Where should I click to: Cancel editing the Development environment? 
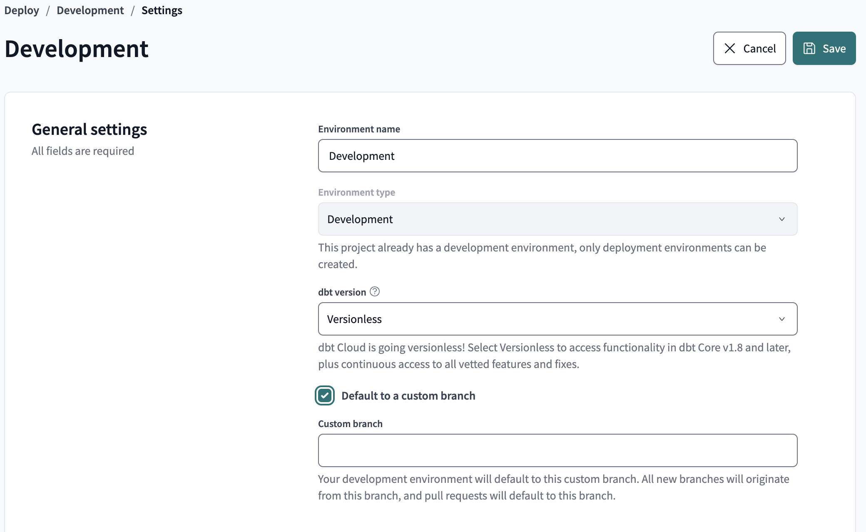(749, 48)
